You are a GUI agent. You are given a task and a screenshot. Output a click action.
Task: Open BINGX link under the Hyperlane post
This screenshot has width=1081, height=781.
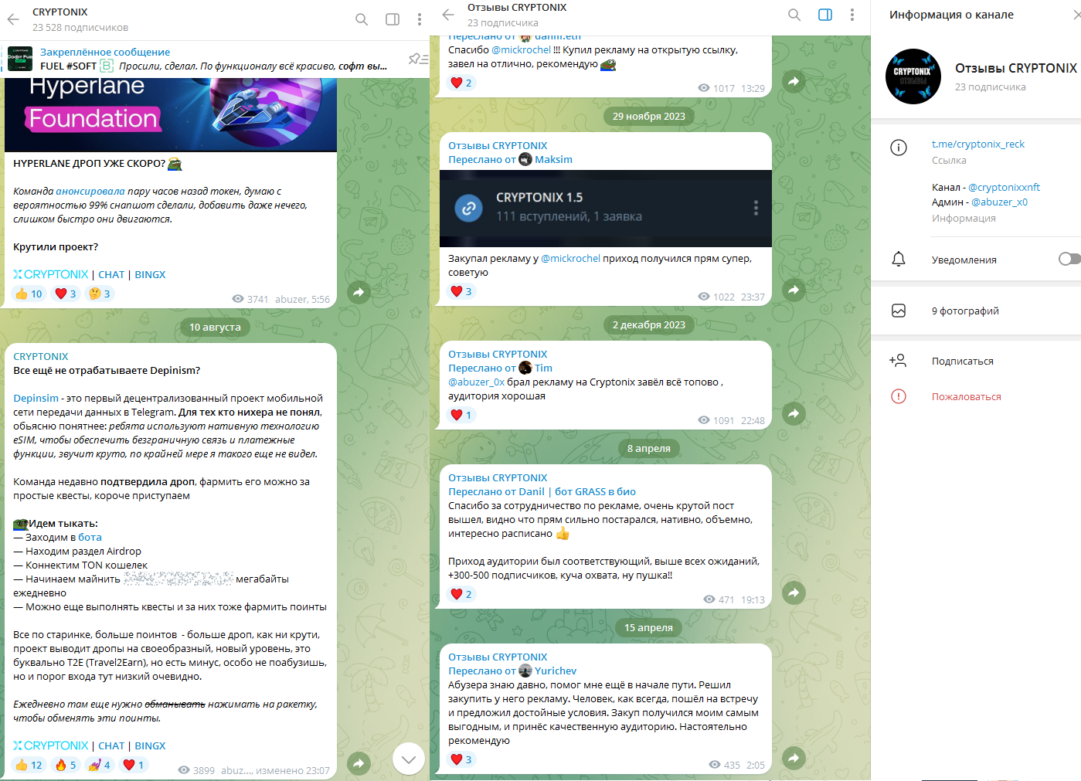150,274
